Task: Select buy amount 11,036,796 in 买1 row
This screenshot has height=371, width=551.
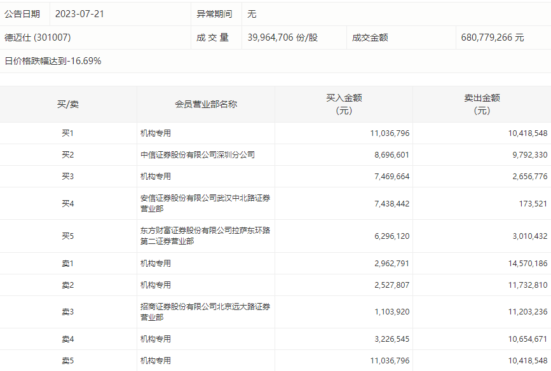Action: [390, 133]
